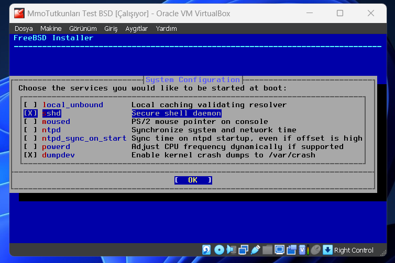Maximize the VirtualBox VM window

pos(340,13)
